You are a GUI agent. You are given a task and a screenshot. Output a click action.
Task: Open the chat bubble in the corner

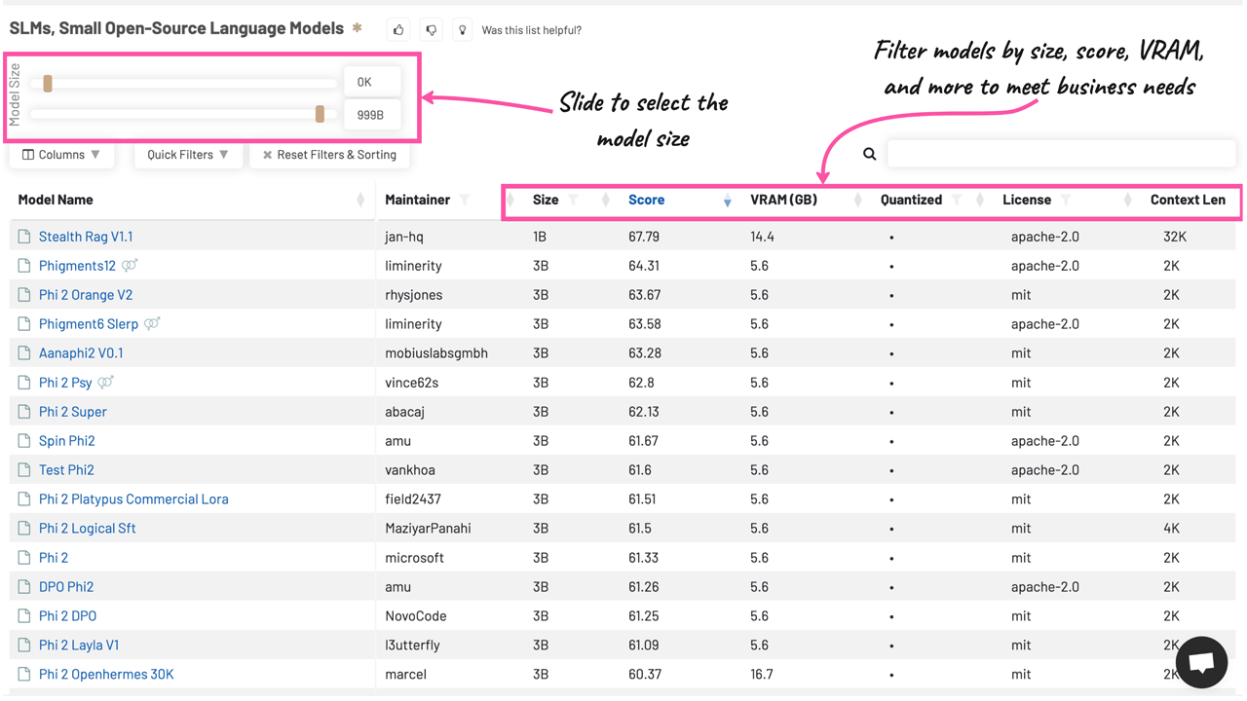pyautogui.click(x=1201, y=661)
